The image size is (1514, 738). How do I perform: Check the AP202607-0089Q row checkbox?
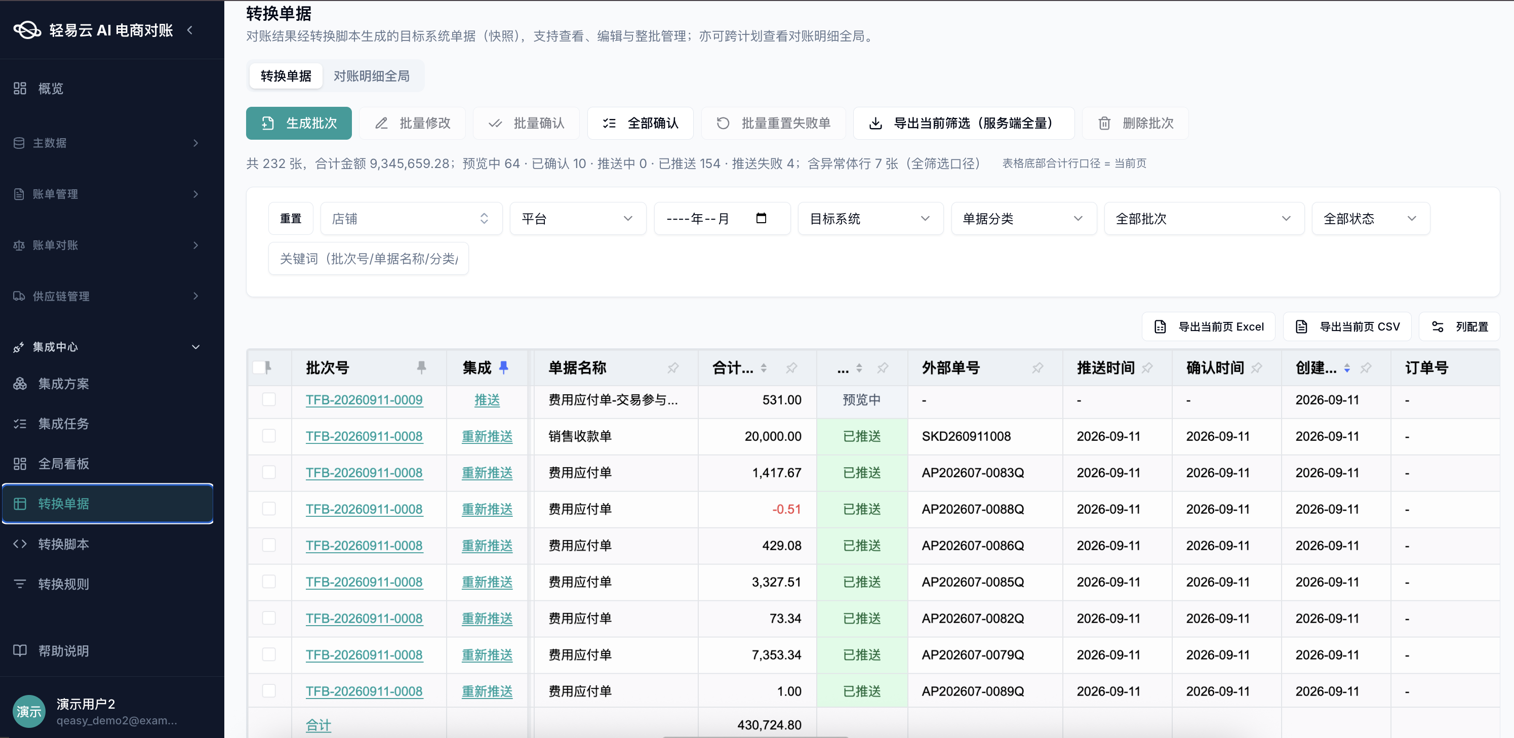[268, 691]
